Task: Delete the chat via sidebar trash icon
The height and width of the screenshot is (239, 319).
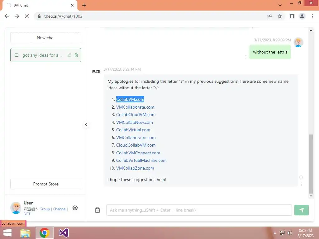Action: pos(76,55)
